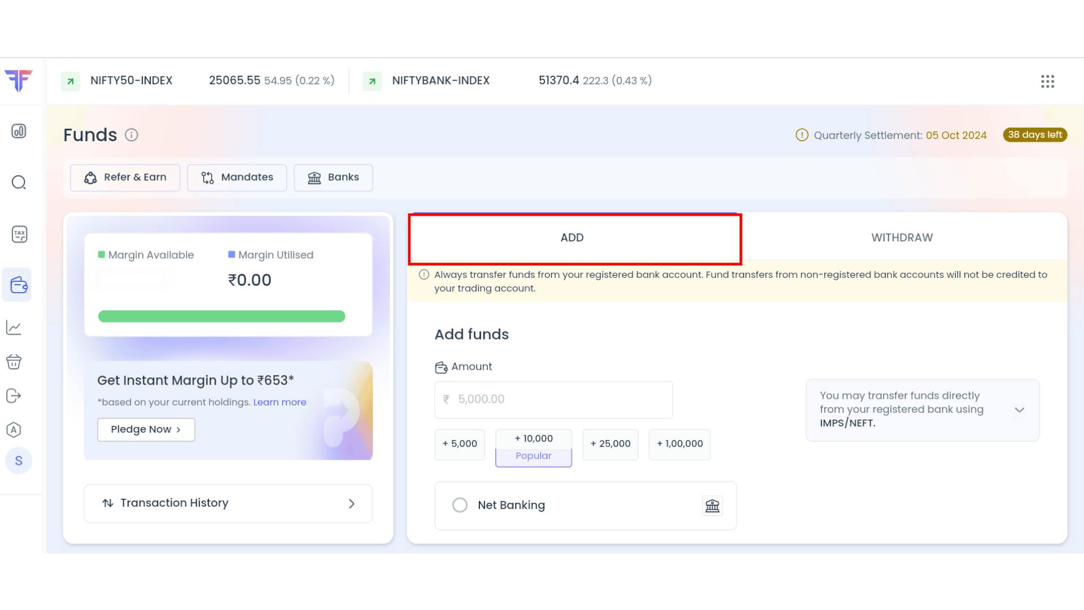Screen dimensions: 1084x610
Task: Click the S profile avatar
Action: pos(19,461)
